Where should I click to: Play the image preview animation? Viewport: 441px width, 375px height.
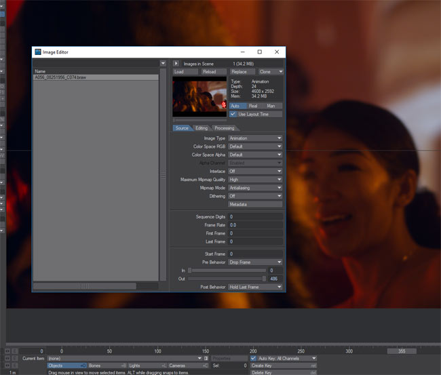(176, 64)
